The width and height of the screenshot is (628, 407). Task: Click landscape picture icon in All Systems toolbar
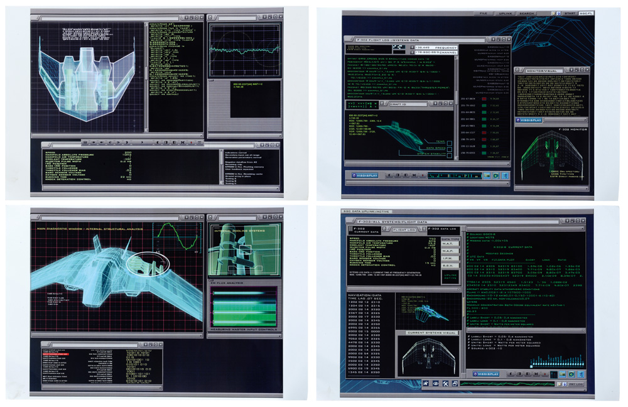point(563,374)
